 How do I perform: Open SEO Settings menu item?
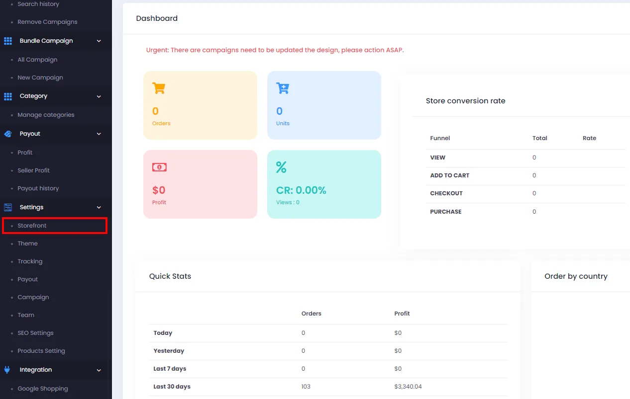coord(35,333)
